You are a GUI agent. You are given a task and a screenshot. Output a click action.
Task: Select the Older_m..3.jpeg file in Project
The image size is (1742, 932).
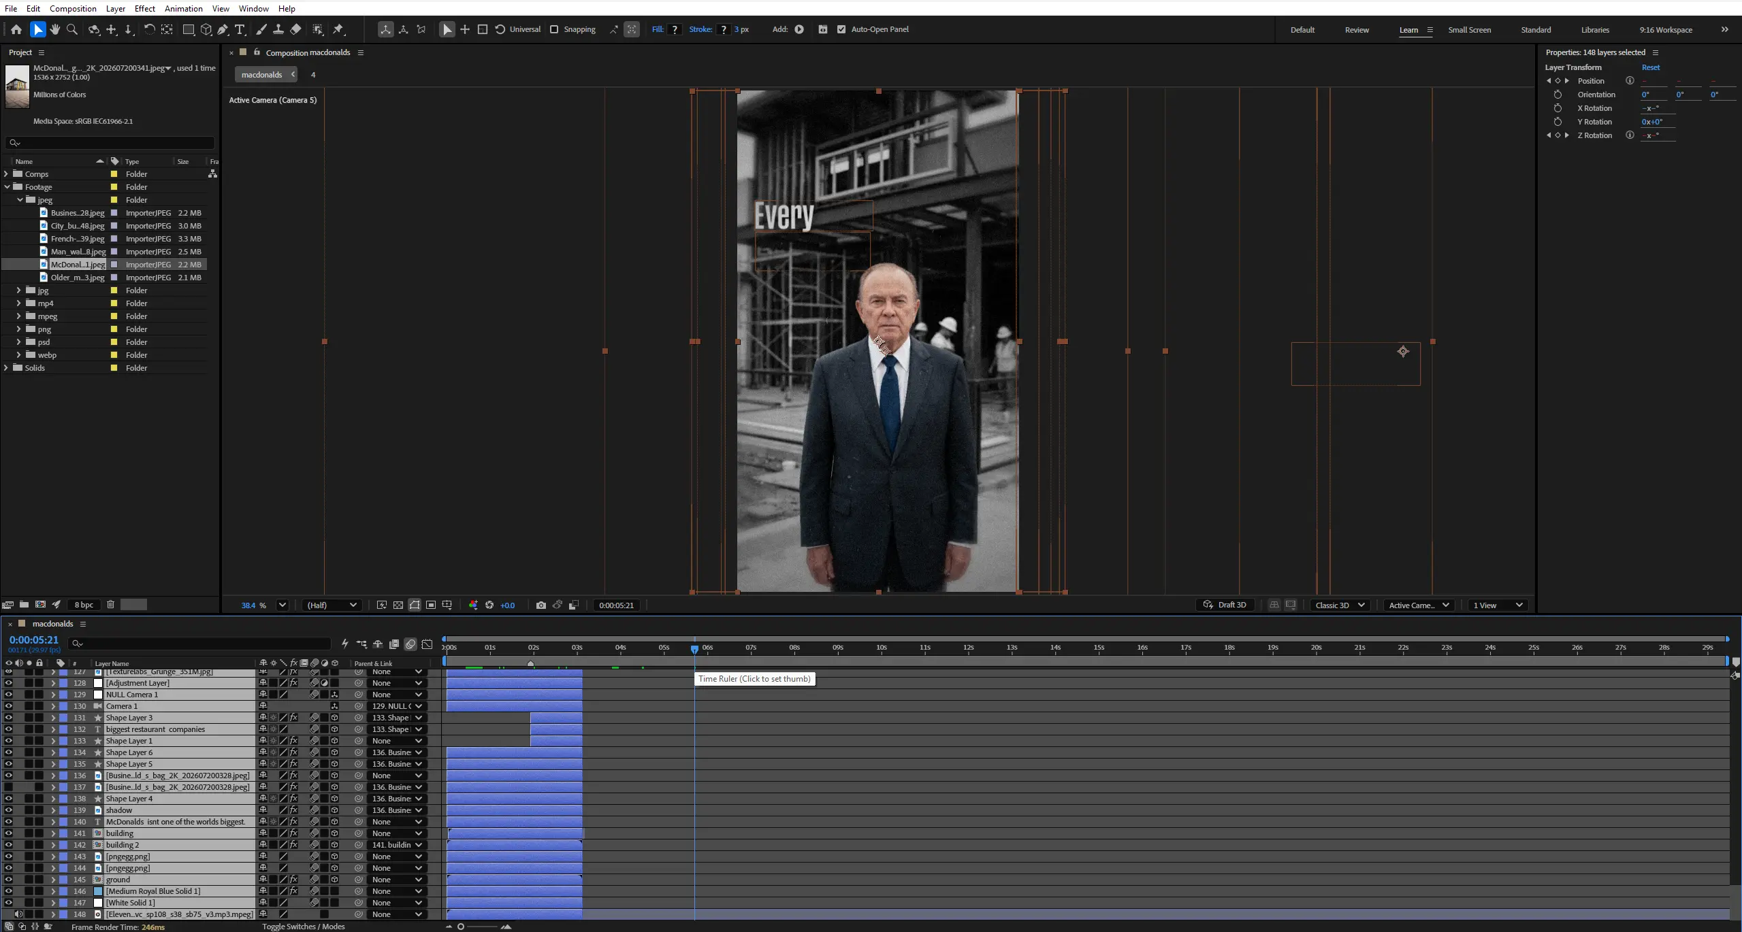pyautogui.click(x=78, y=278)
